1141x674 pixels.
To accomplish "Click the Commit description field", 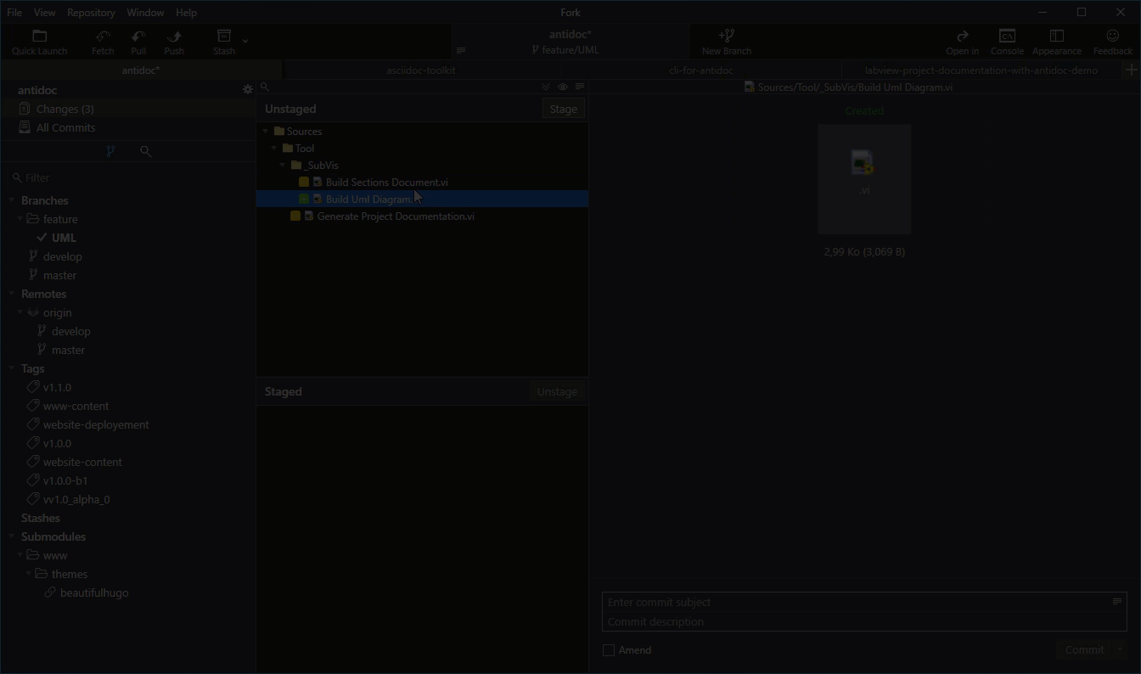I will (864, 621).
